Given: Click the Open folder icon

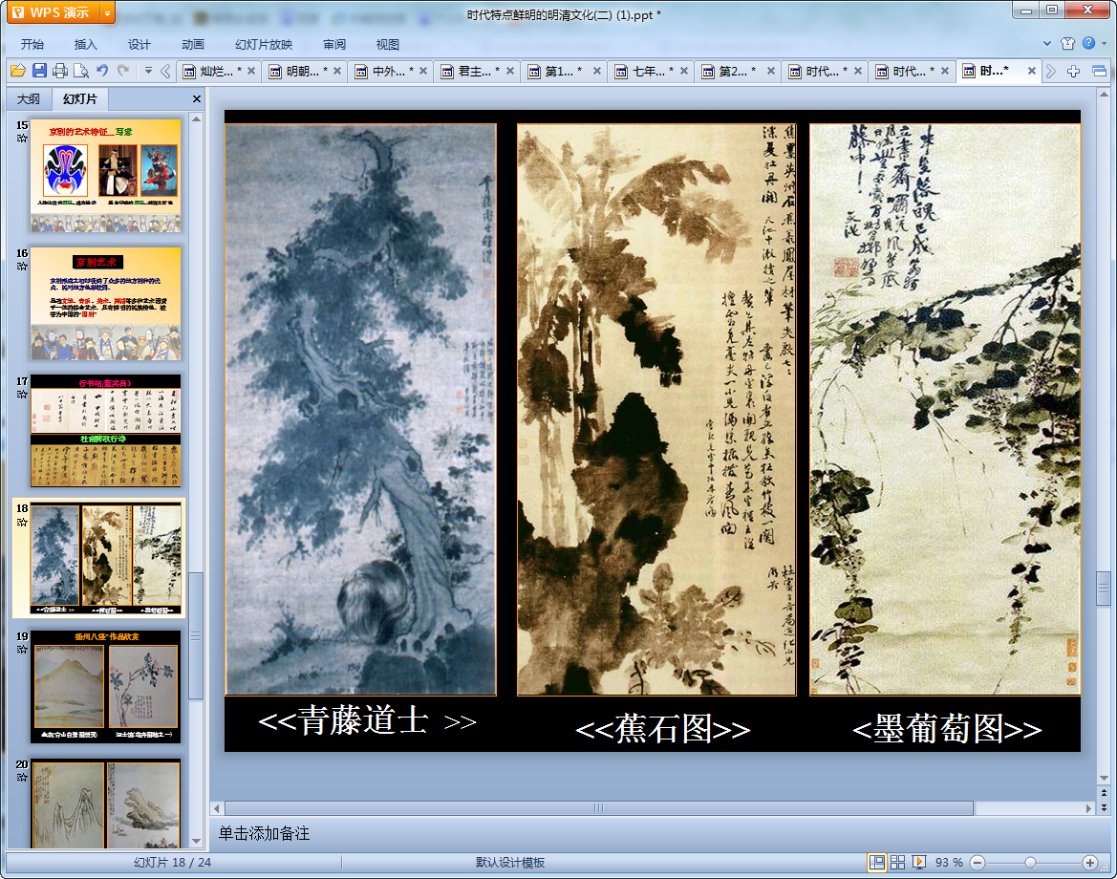Looking at the screenshot, I should pos(17,71).
